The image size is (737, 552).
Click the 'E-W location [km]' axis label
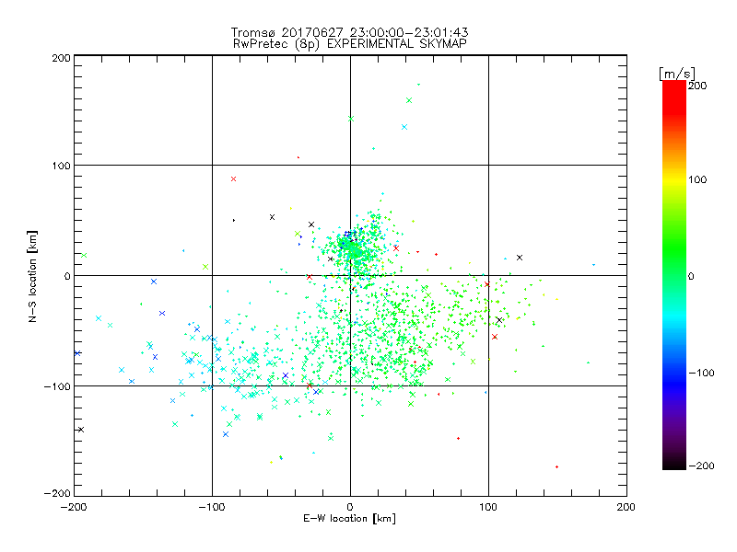tap(350, 518)
